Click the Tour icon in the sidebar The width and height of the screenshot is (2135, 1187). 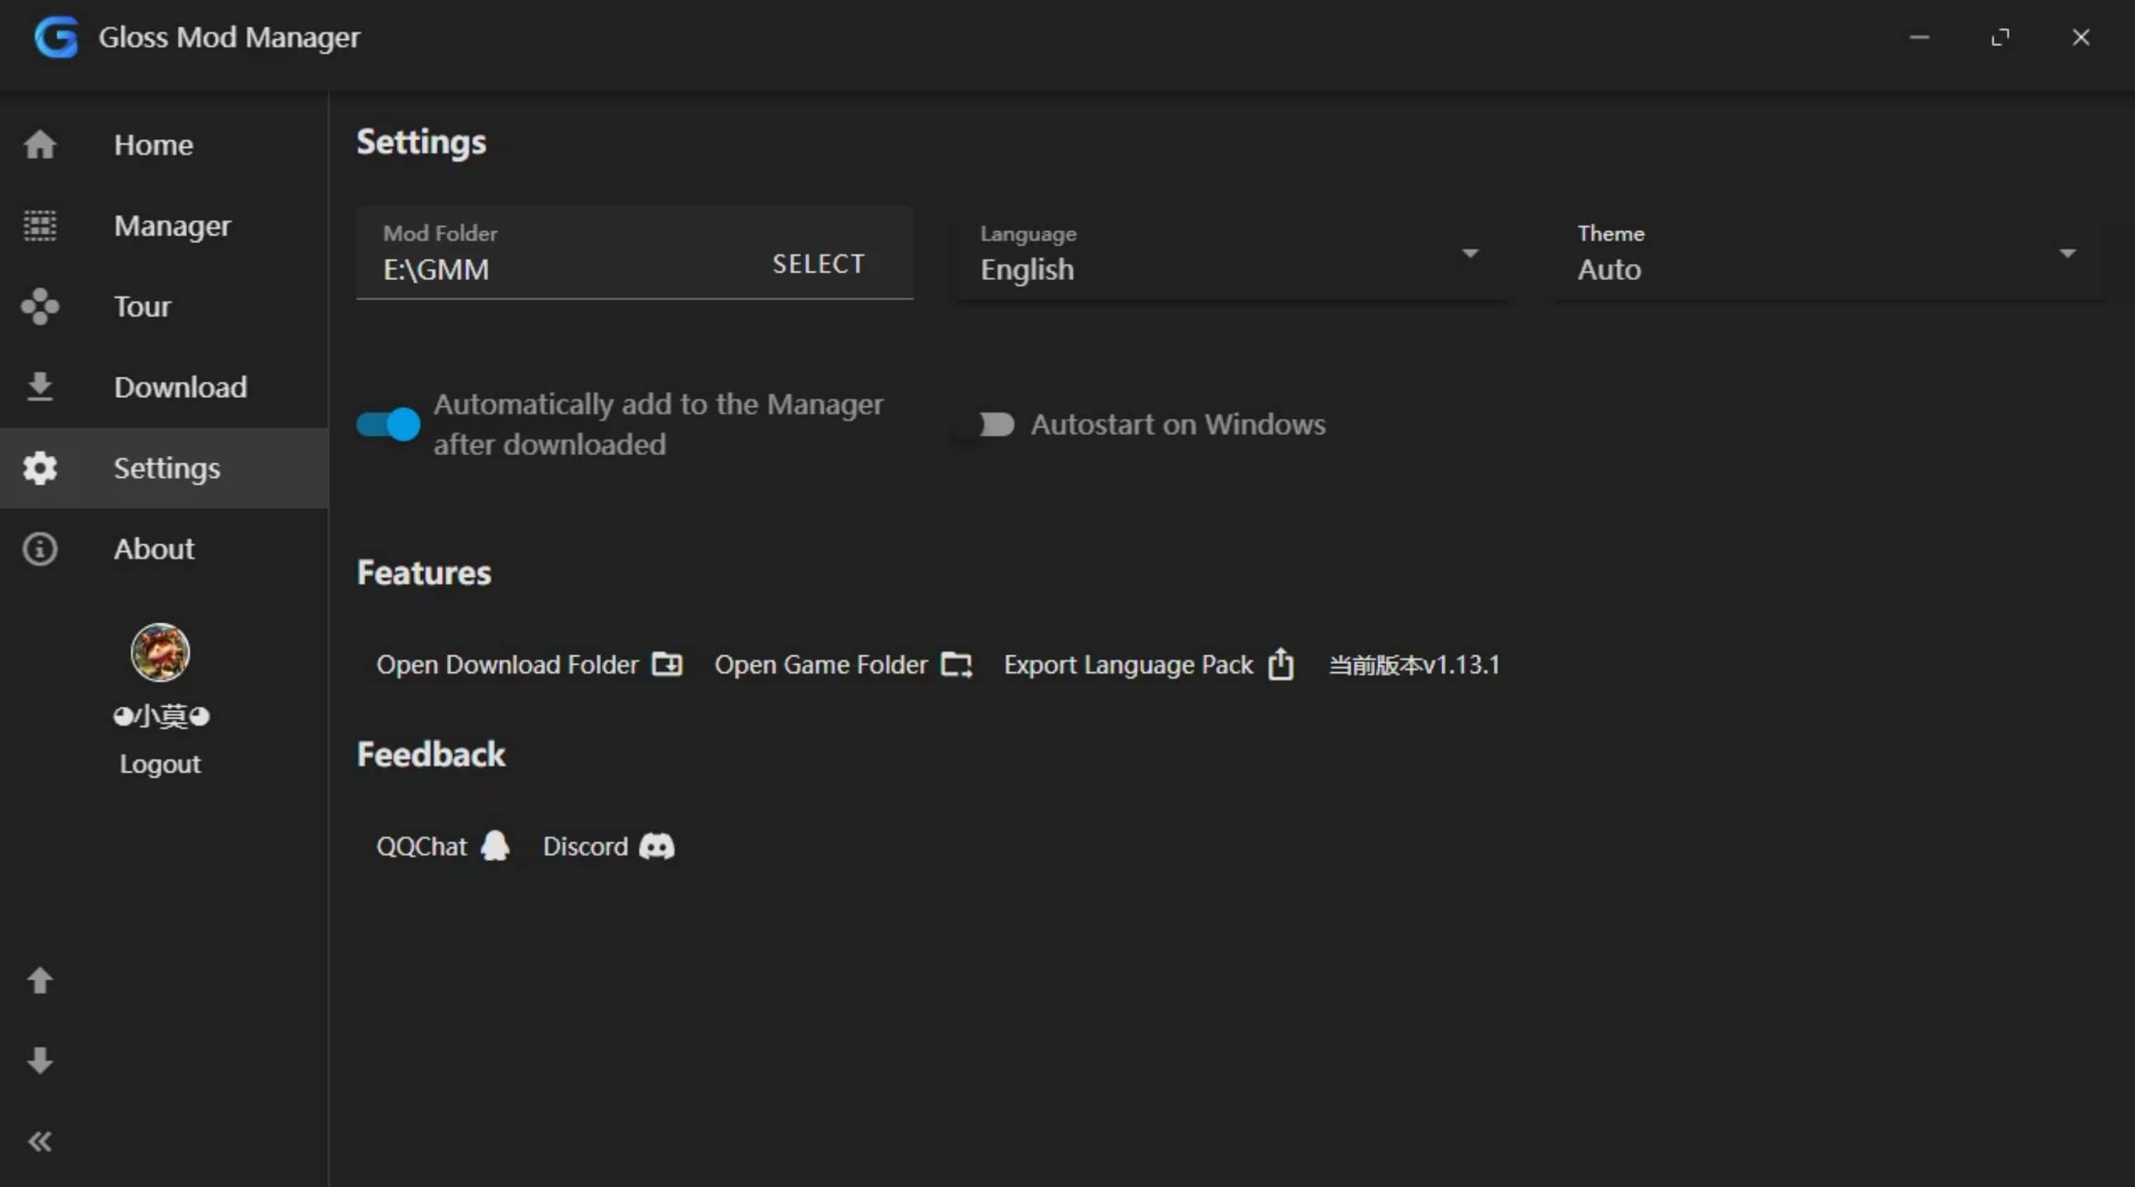coord(40,307)
